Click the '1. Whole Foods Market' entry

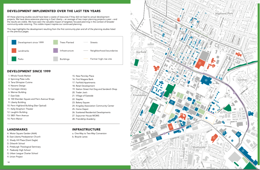click(x=19, y=76)
